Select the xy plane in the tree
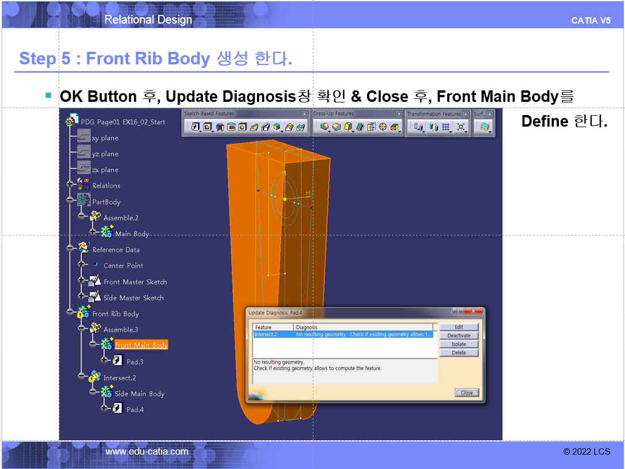This screenshot has width=625, height=469. [105, 138]
